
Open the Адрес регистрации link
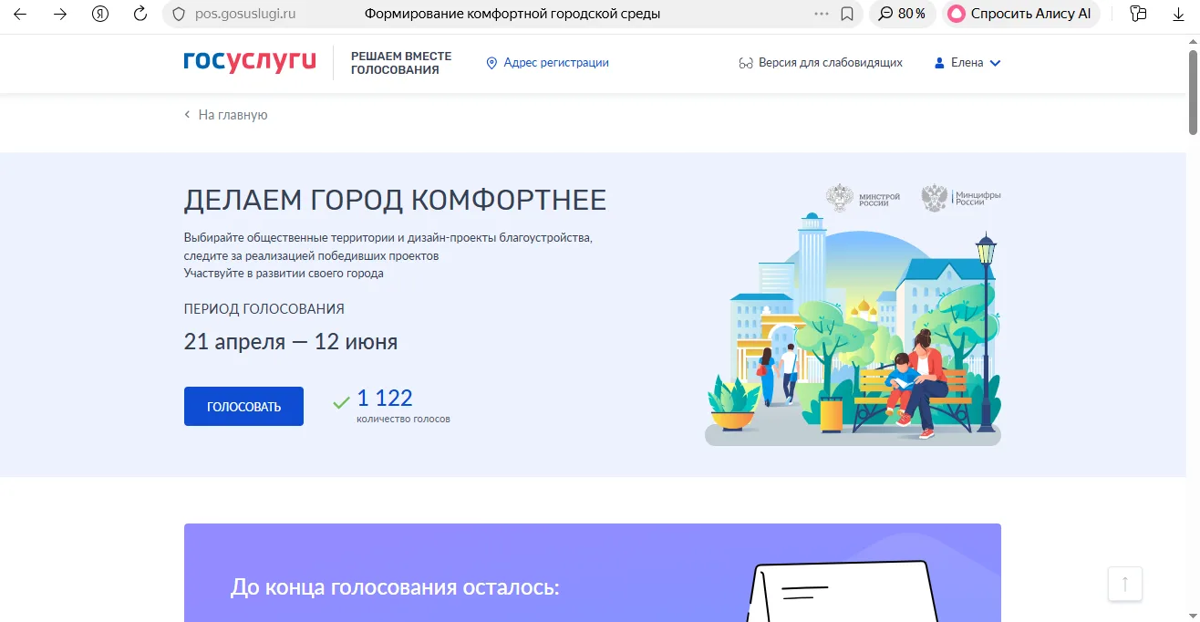click(x=547, y=63)
